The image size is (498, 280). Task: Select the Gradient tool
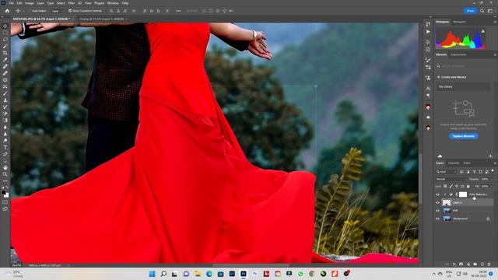tap(5, 121)
